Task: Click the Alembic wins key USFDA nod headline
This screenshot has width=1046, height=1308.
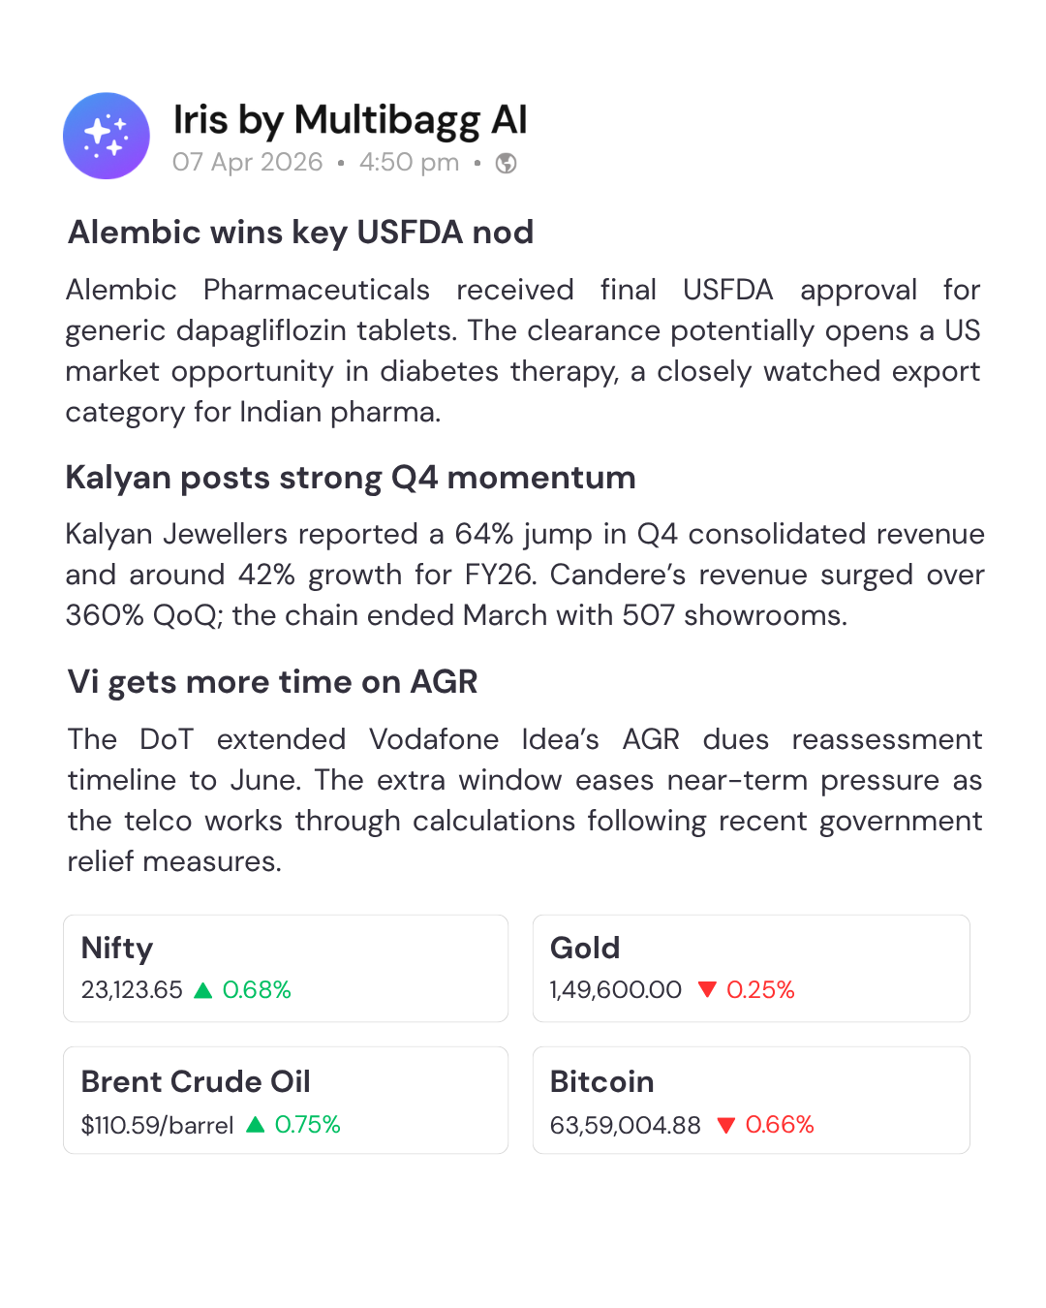Action: [x=301, y=233]
